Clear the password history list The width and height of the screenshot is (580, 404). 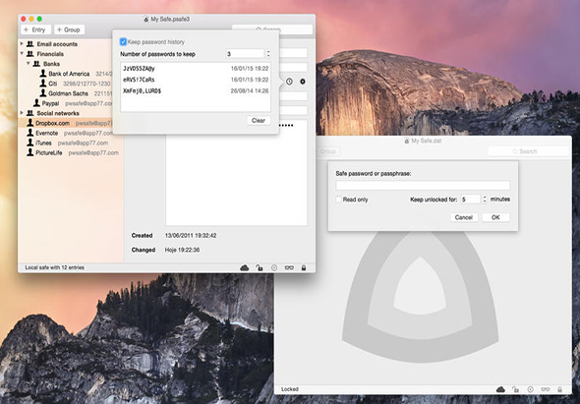click(259, 121)
